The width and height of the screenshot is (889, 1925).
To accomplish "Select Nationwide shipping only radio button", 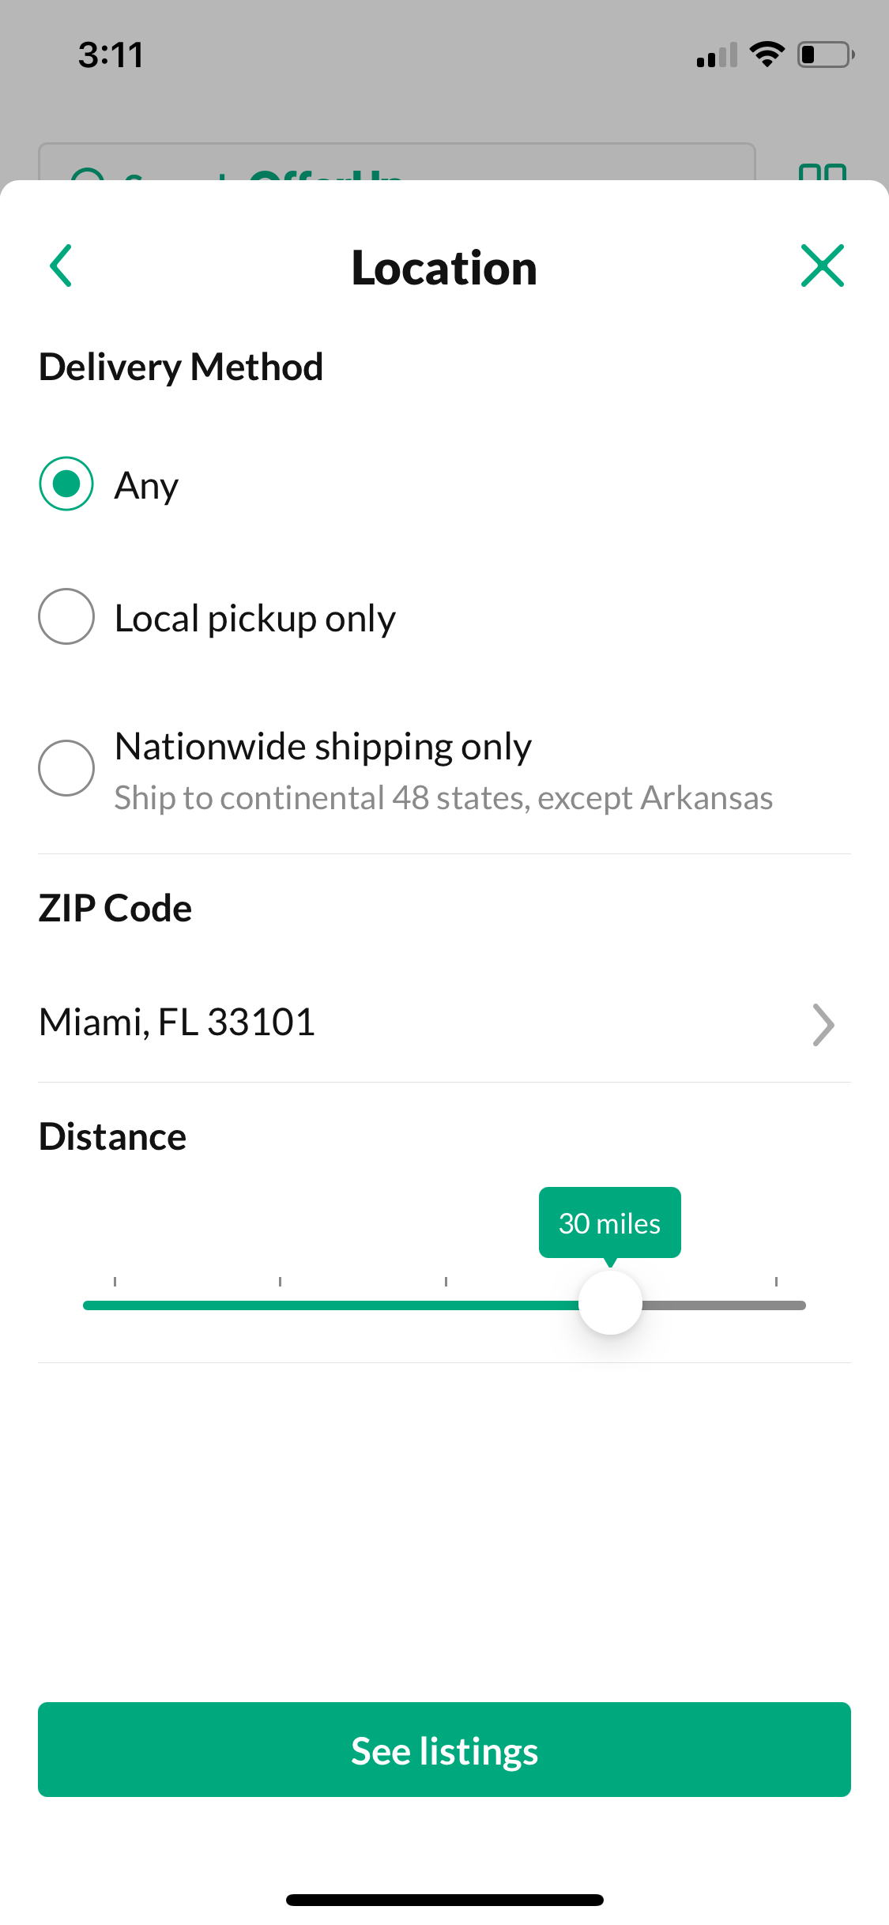I will click(x=66, y=768).
